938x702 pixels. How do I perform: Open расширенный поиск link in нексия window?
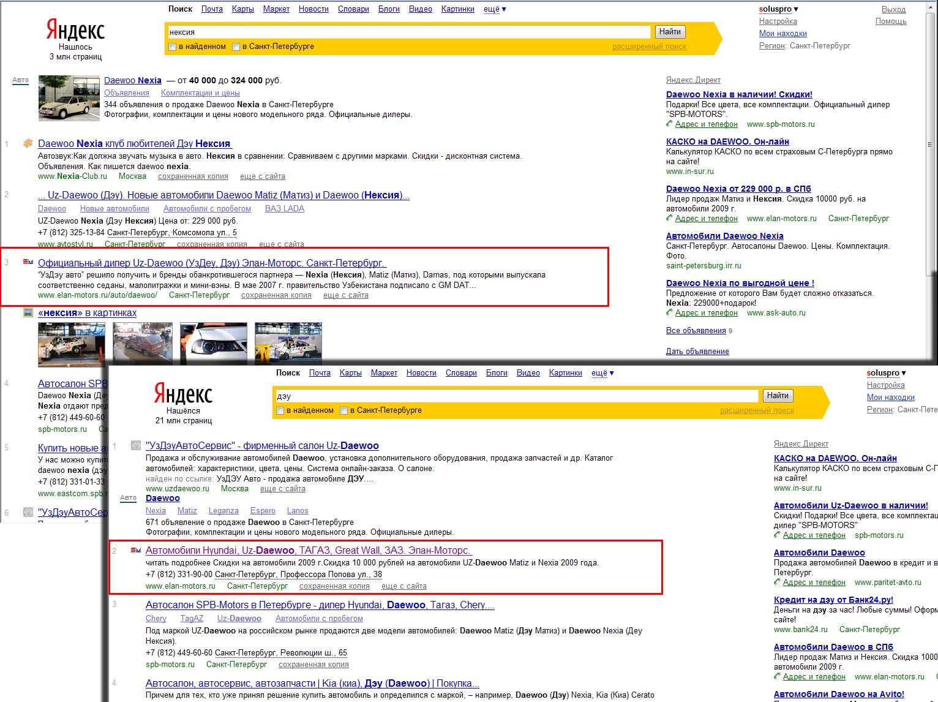[x=649, y=47]
